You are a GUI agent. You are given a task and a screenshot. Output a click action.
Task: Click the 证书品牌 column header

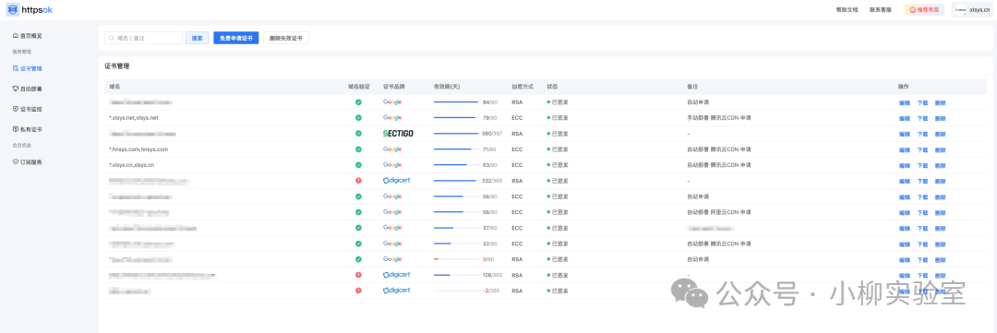tap(394, 87)
